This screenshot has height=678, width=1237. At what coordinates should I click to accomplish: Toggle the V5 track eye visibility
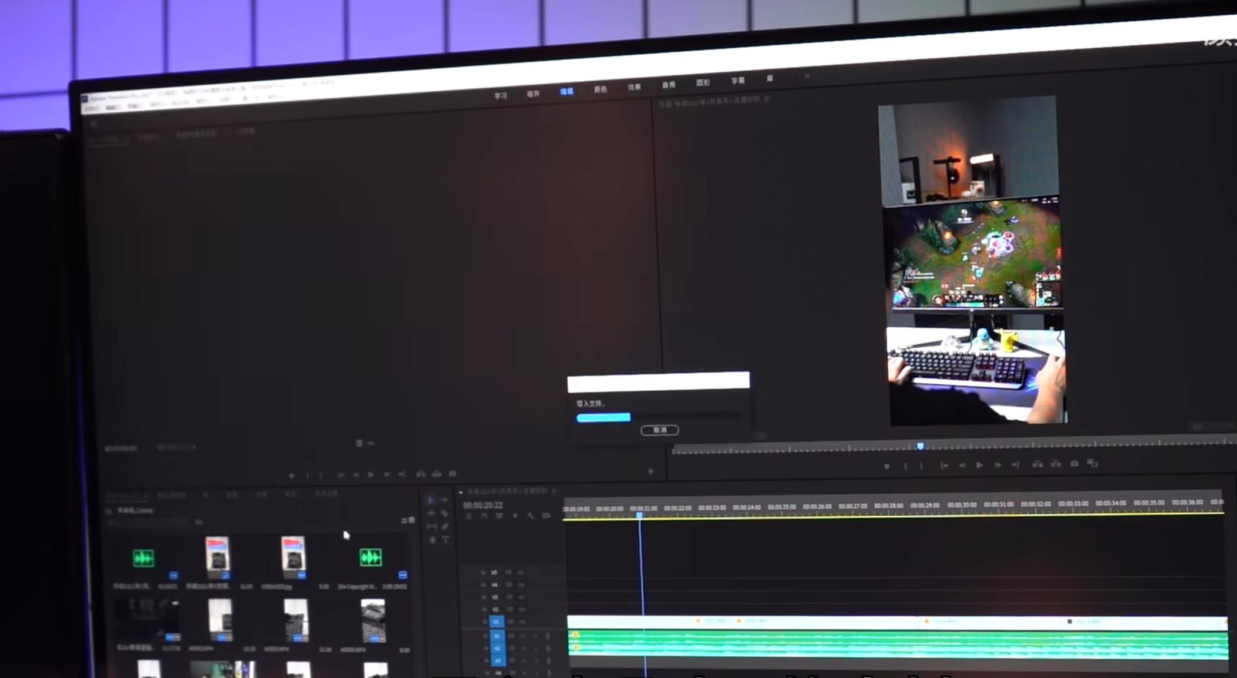521,572
